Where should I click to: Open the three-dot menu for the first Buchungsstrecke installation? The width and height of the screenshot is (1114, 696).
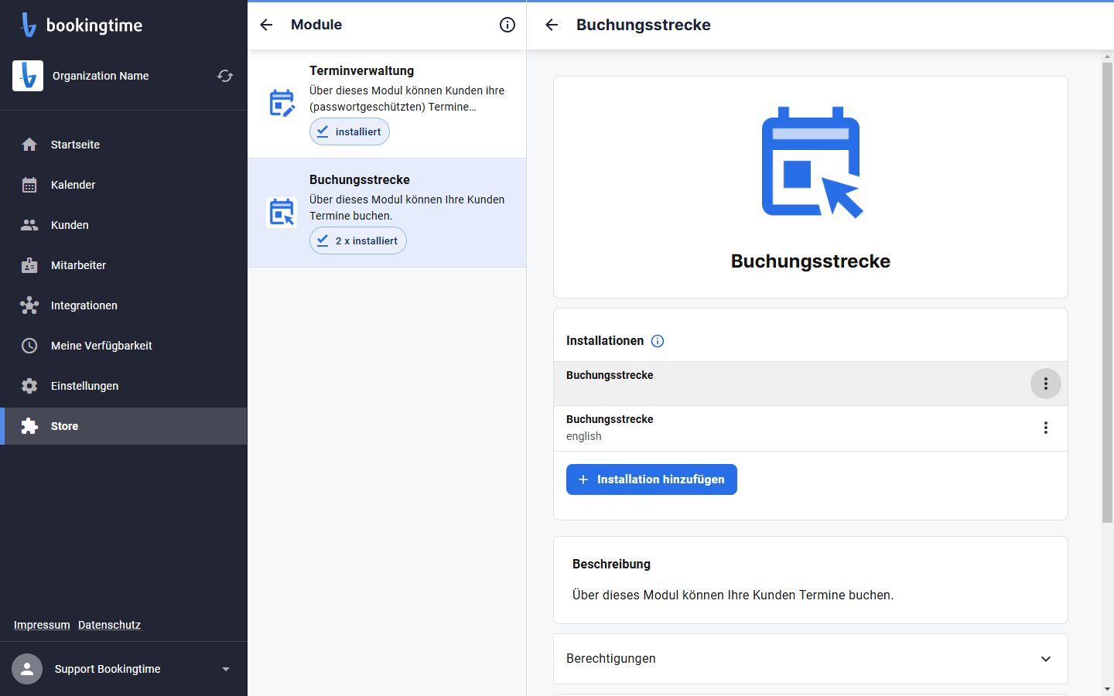[1046, 384]
